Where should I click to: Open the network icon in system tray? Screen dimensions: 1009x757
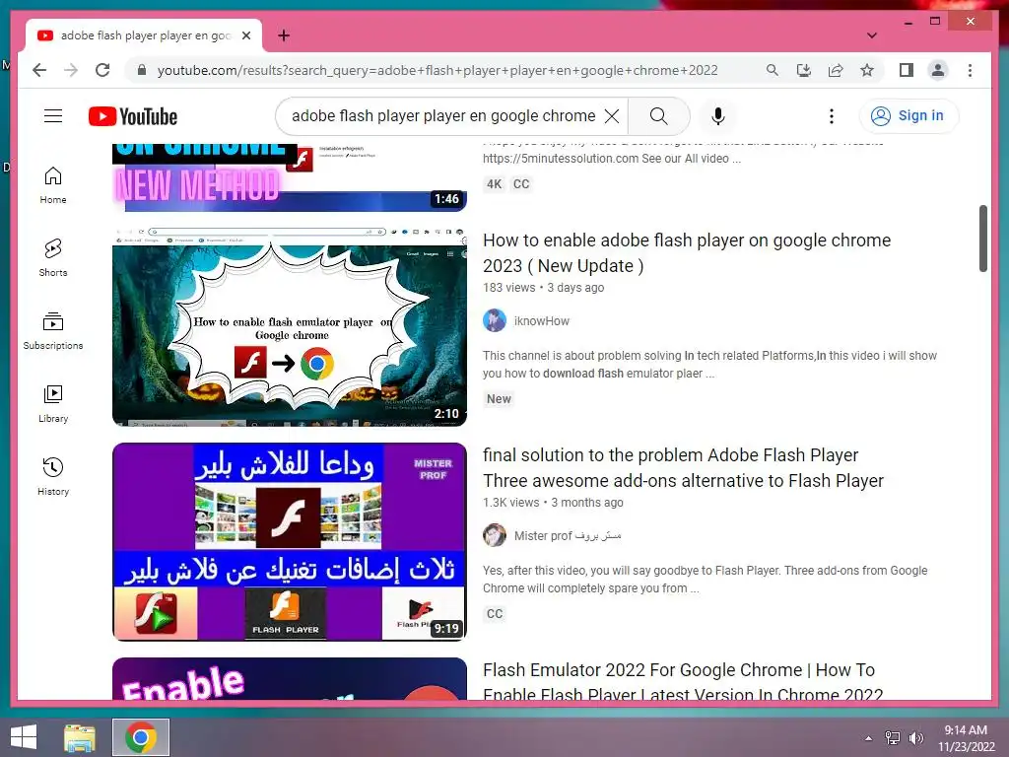[893, 738]
